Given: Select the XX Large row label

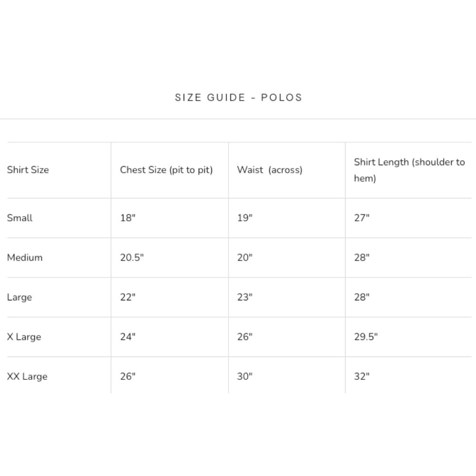Looking at the screenshot, I should point(27,377).
